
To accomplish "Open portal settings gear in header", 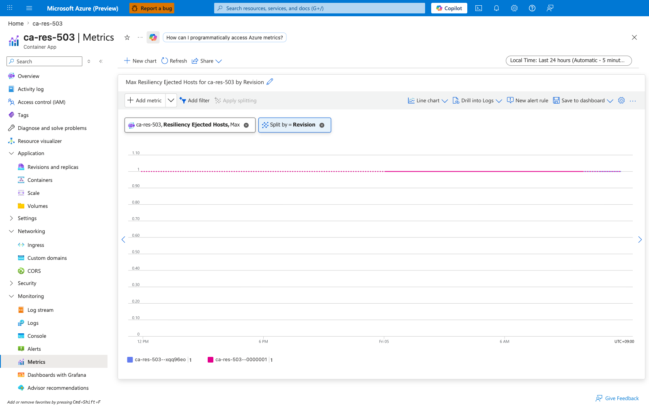I will click(514, 8).
